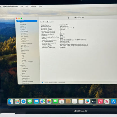Launch Maps from the Dock
The height and width of the screenshot is (117, 117).
(x=43, y=101)
